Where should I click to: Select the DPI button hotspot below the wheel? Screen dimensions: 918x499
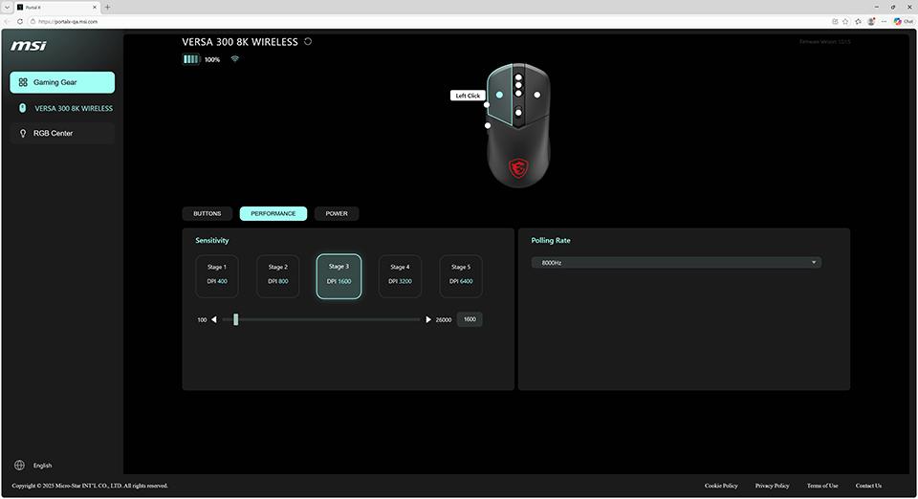click(518, 112)
